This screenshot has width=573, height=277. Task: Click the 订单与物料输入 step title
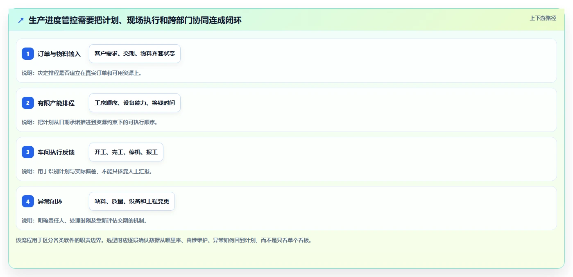click(59, 54)
